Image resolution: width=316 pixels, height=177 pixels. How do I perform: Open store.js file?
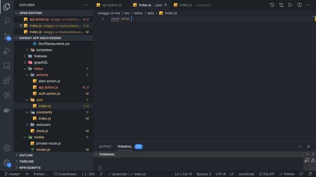[53, 131]
